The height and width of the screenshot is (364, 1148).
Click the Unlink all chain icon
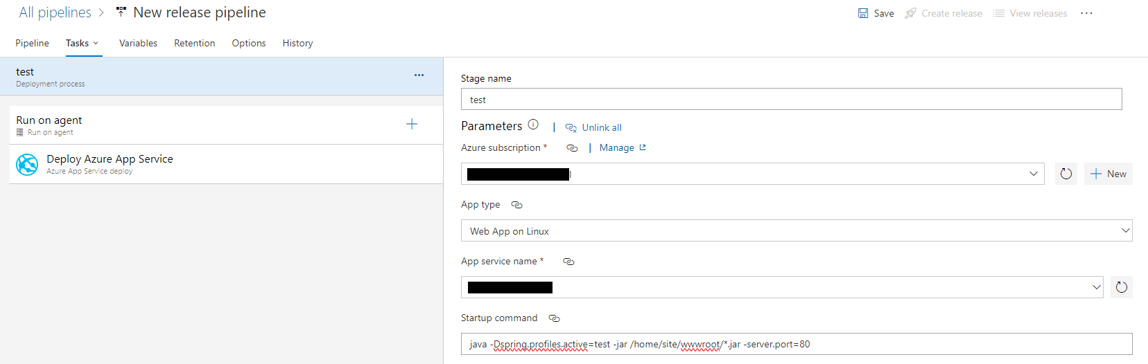point(571,128)
